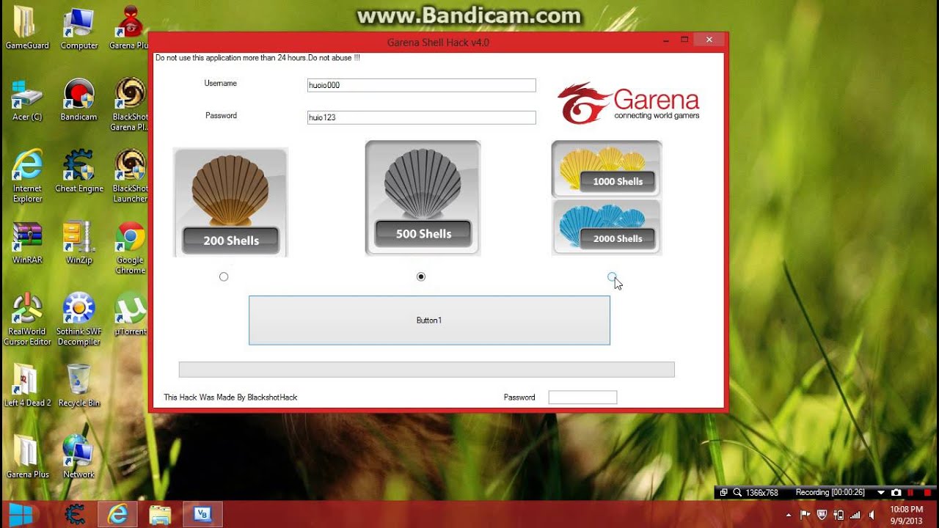Open BlackShot Launcher shortcut

click(130, 176)
